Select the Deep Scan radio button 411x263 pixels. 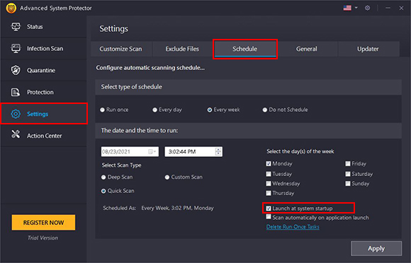click(x=103, y=177)
